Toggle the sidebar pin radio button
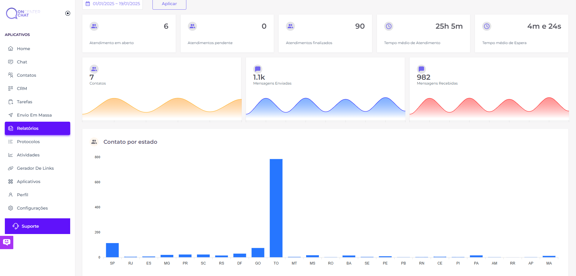Image resolution: width=576 pixels, height=276 pixels. [x=68, y=13]
